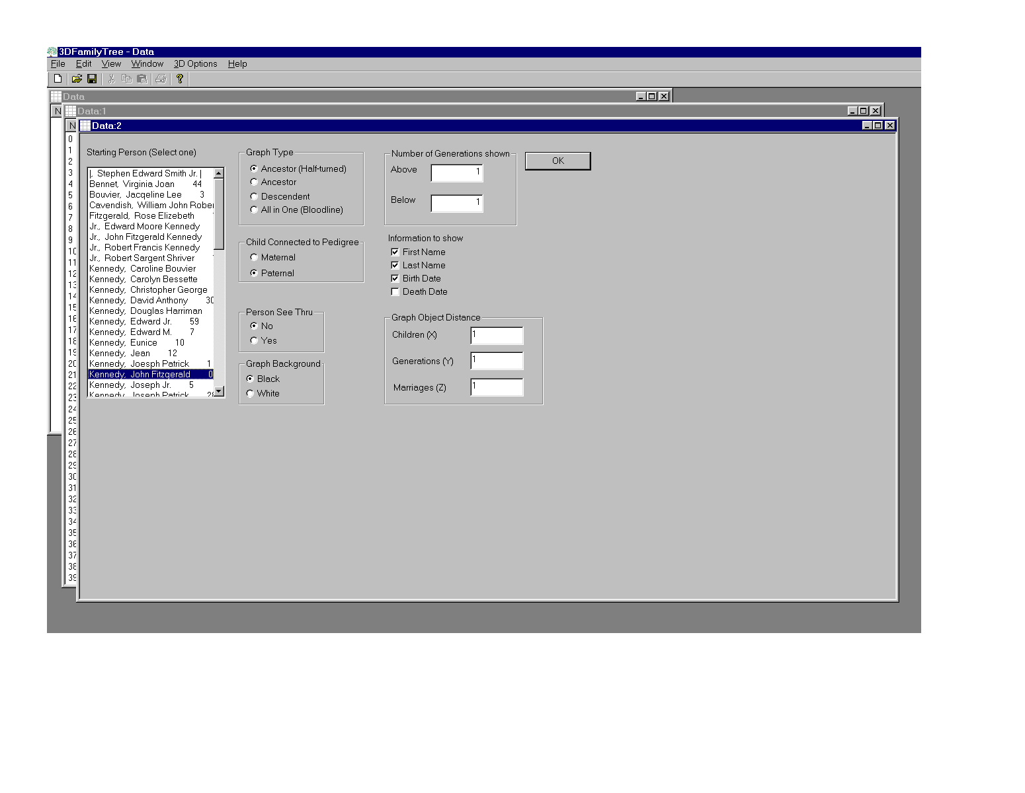
Task: Click the 3DFamilyTree app icon in title bar
Action: tap(52, 52)
